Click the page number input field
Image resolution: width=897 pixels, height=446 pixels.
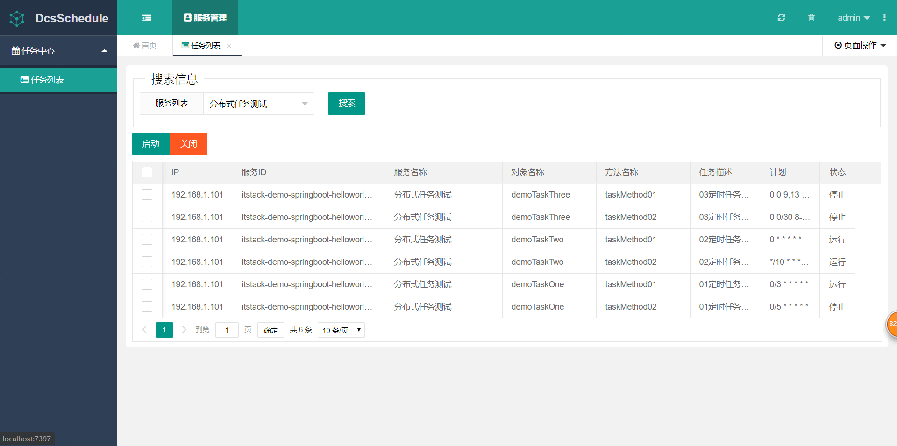coord(227,330)
